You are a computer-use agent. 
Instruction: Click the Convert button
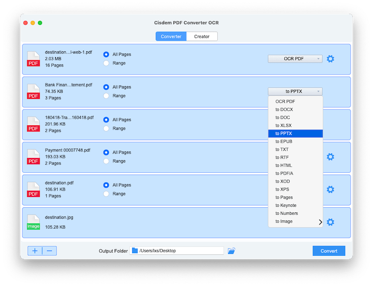tap(329, 251)
